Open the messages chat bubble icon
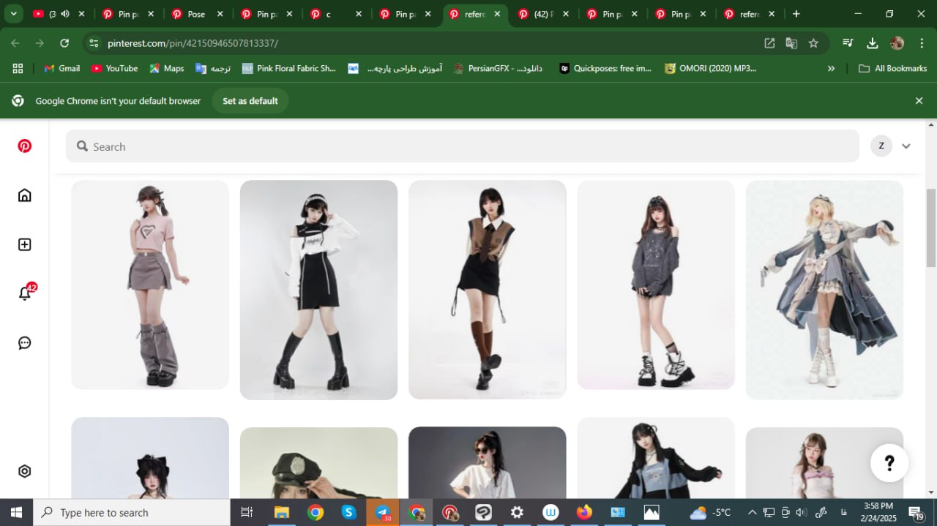The width and height of the screenshot is (937, 526). (x=25, y=342)
